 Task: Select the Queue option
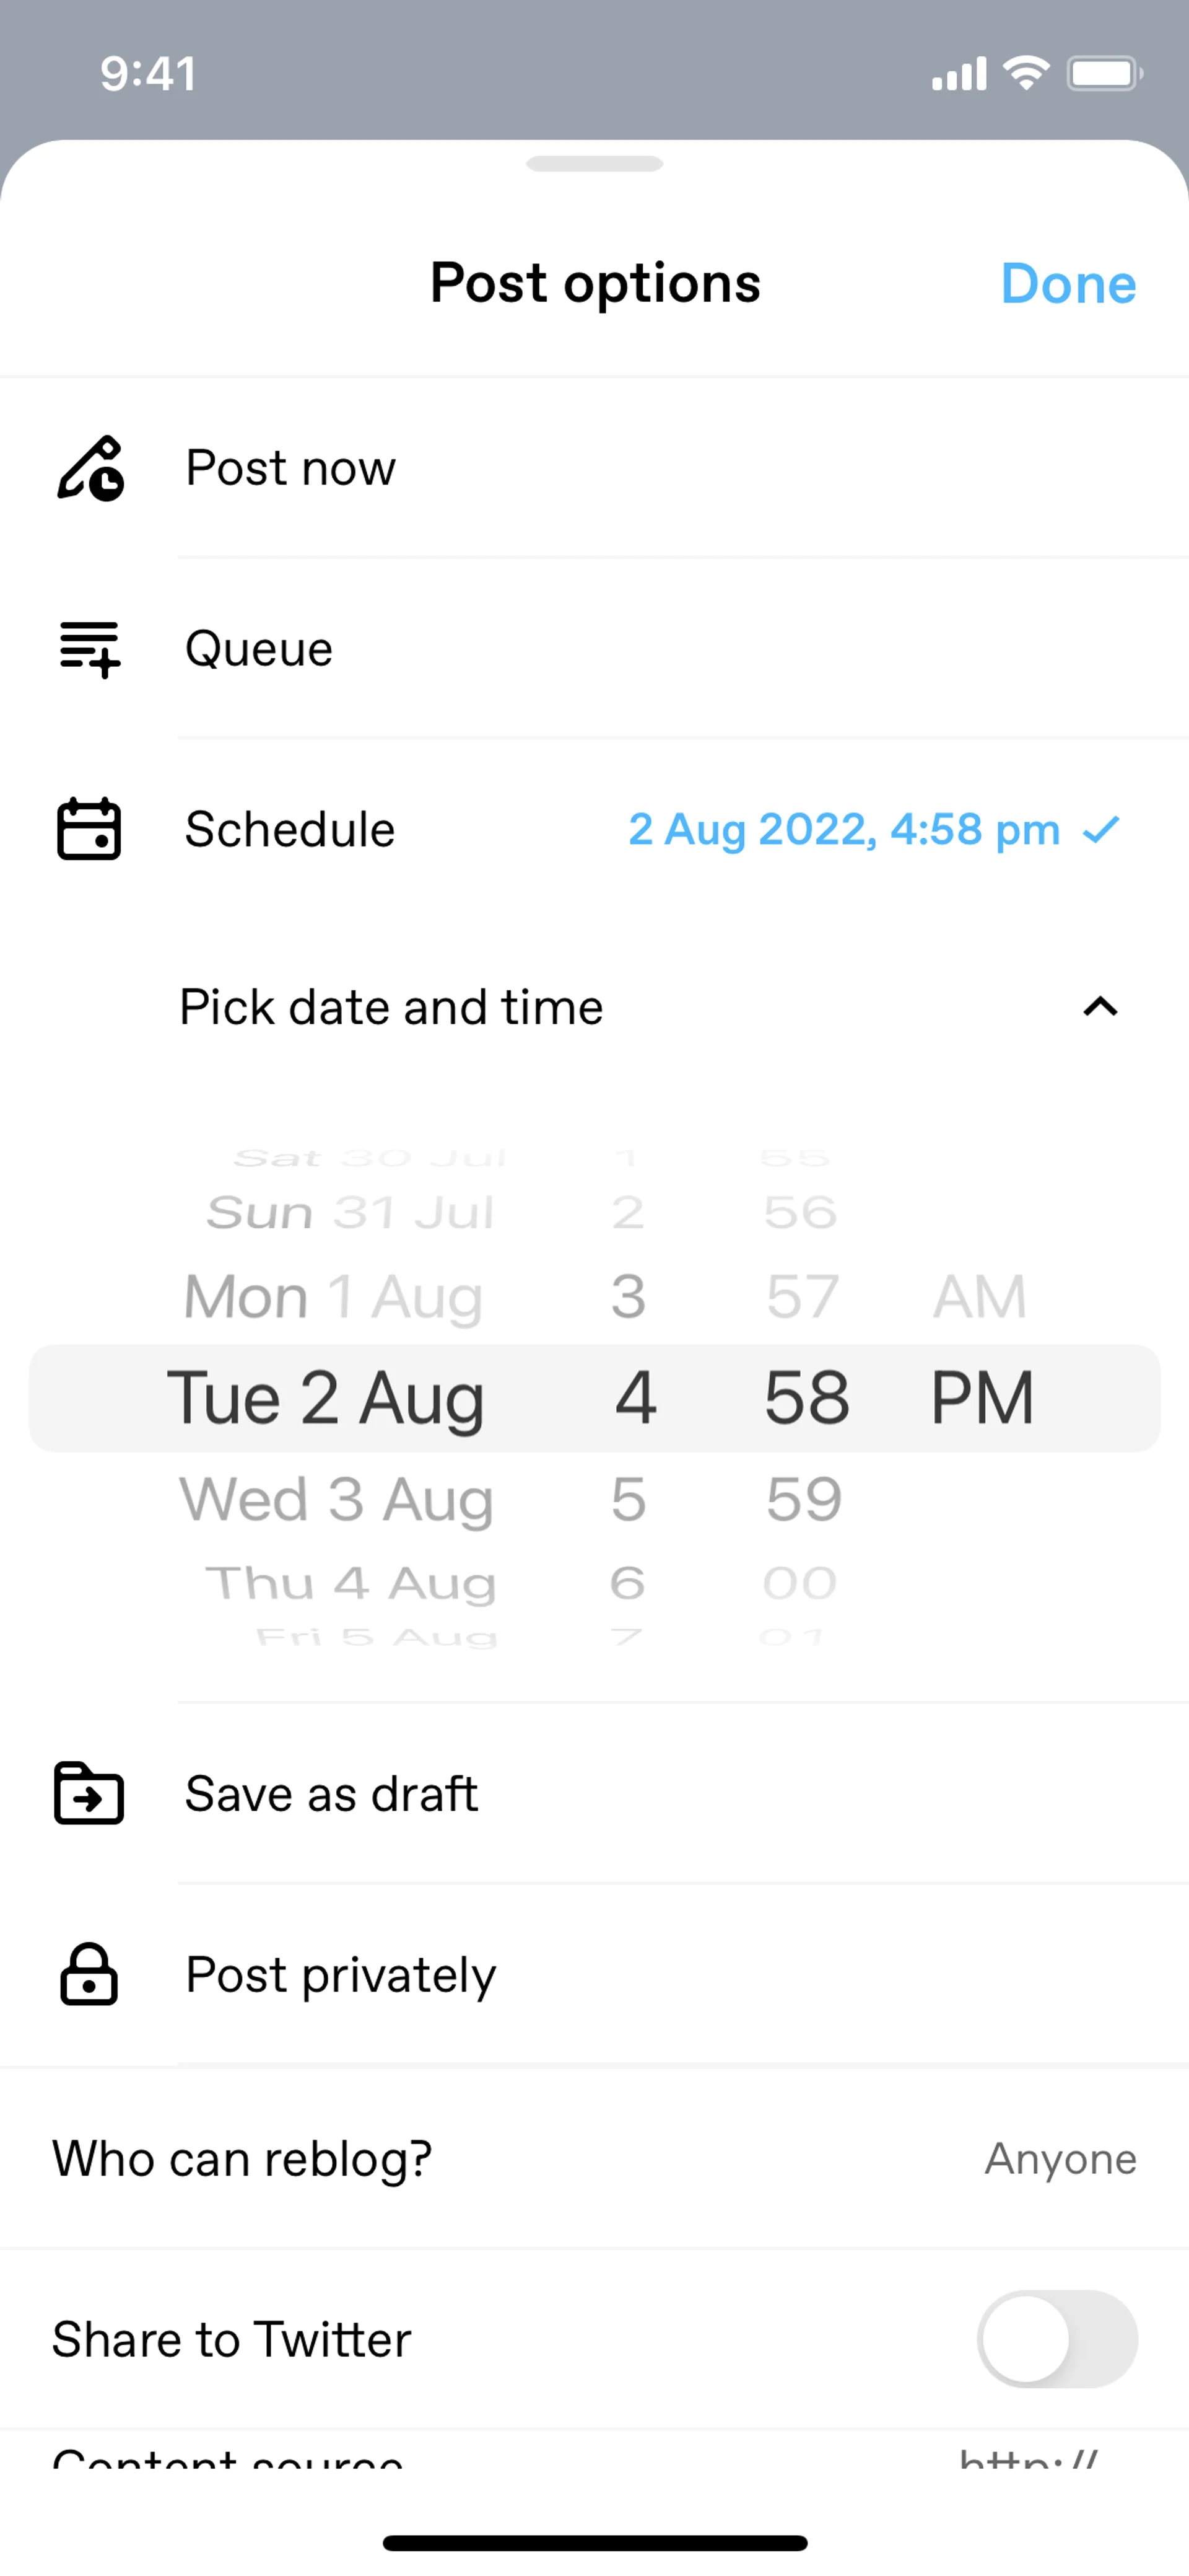coord(259,649)
